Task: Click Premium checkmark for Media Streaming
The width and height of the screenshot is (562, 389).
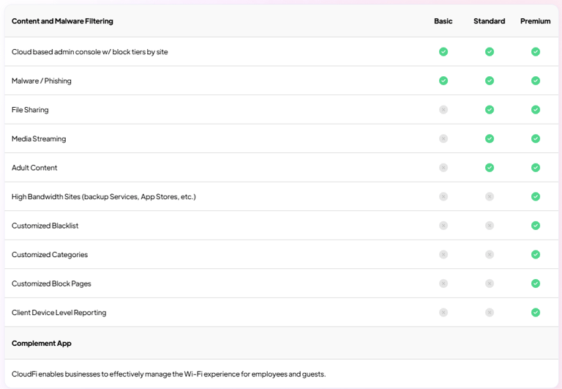Action: click(x=536, y=138)
